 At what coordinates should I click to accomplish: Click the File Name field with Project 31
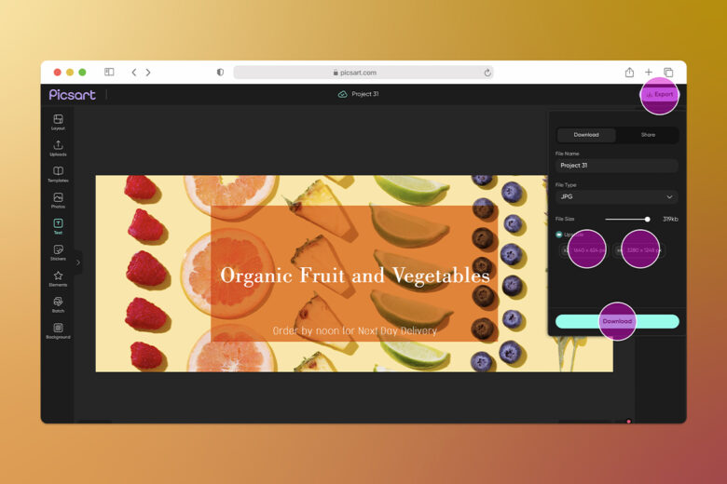pyautogui.click(x=617, y=166)
